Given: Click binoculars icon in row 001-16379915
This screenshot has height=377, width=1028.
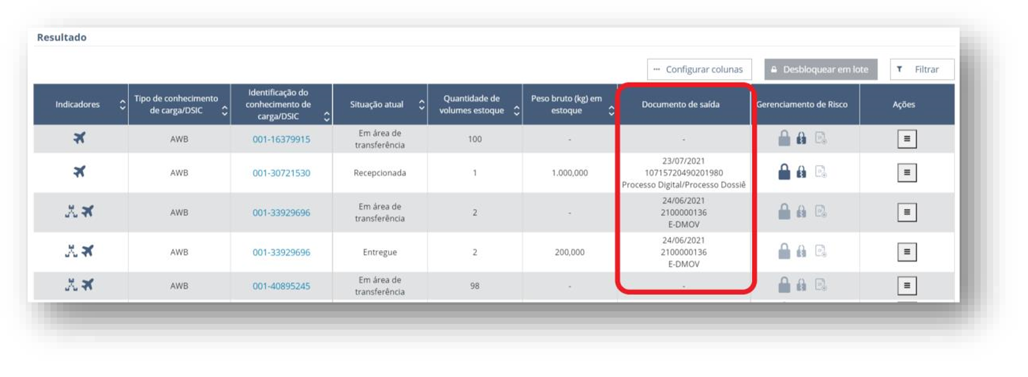Looking at the screenshot, I should (x=801, y=138).
